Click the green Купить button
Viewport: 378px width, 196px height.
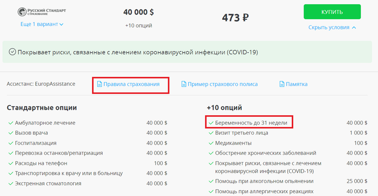[332, 12]
